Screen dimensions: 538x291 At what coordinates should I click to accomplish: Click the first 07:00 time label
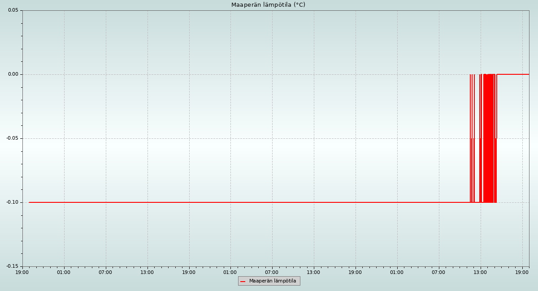(105, 272)
